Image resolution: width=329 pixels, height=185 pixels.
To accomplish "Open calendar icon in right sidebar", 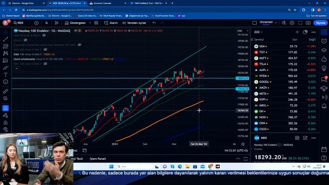I will pyautogui.click(x=324, y=150).
